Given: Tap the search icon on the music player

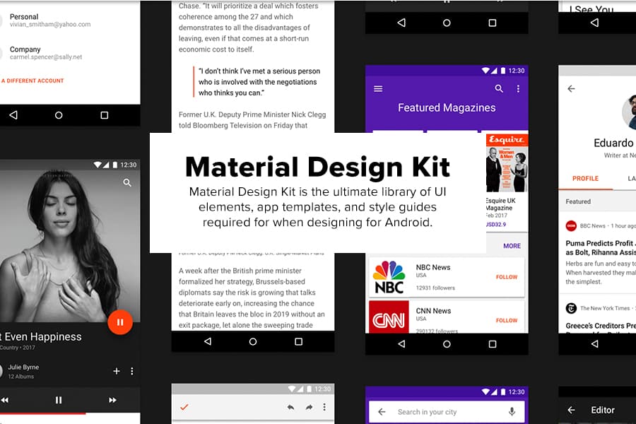Looking at the screenshot, I should (127, 182).
